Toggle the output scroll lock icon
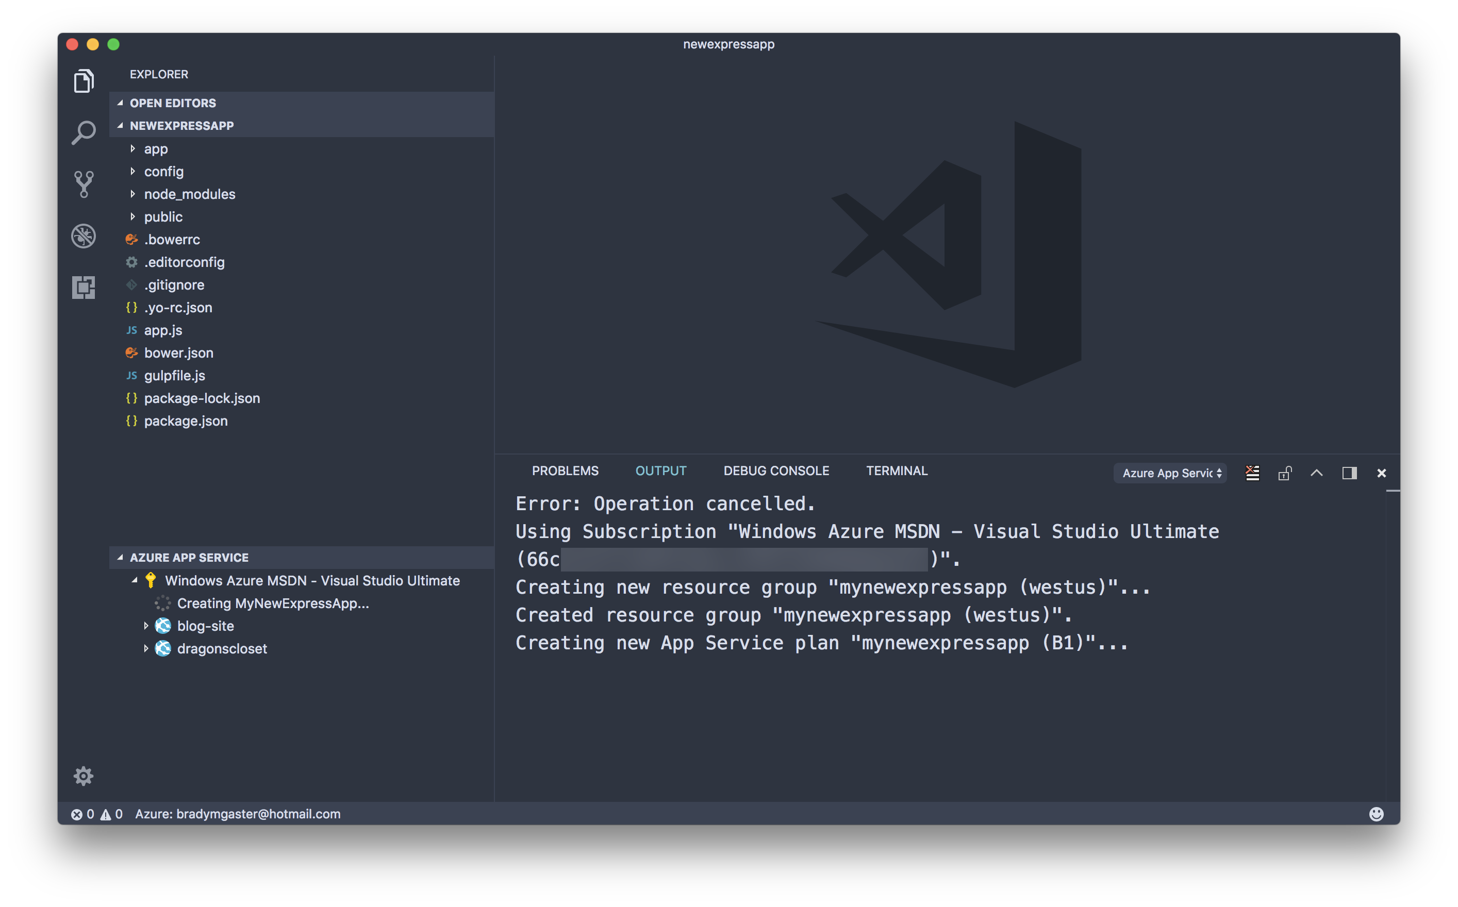 coord(1285,473)
